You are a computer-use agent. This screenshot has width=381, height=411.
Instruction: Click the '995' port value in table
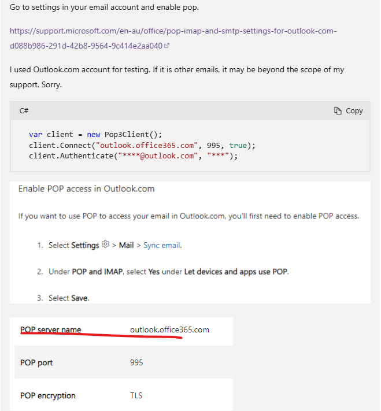136,363
